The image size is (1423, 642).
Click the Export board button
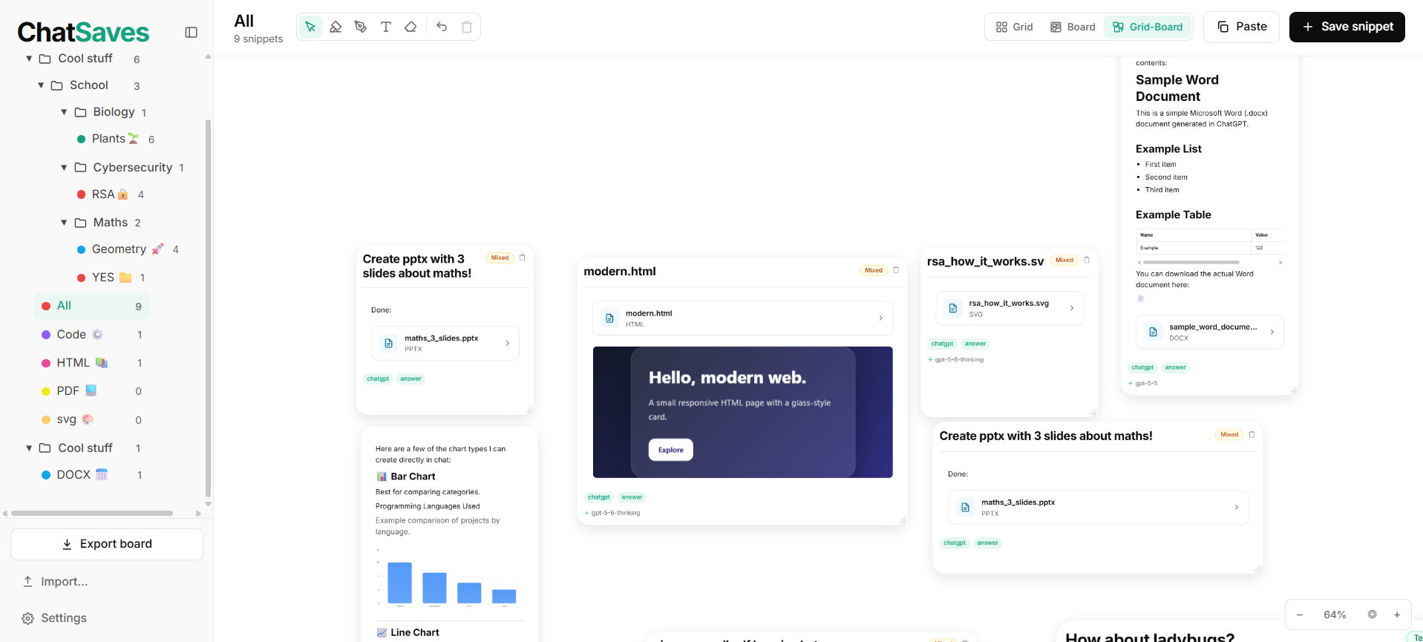[x=107, y=544]
